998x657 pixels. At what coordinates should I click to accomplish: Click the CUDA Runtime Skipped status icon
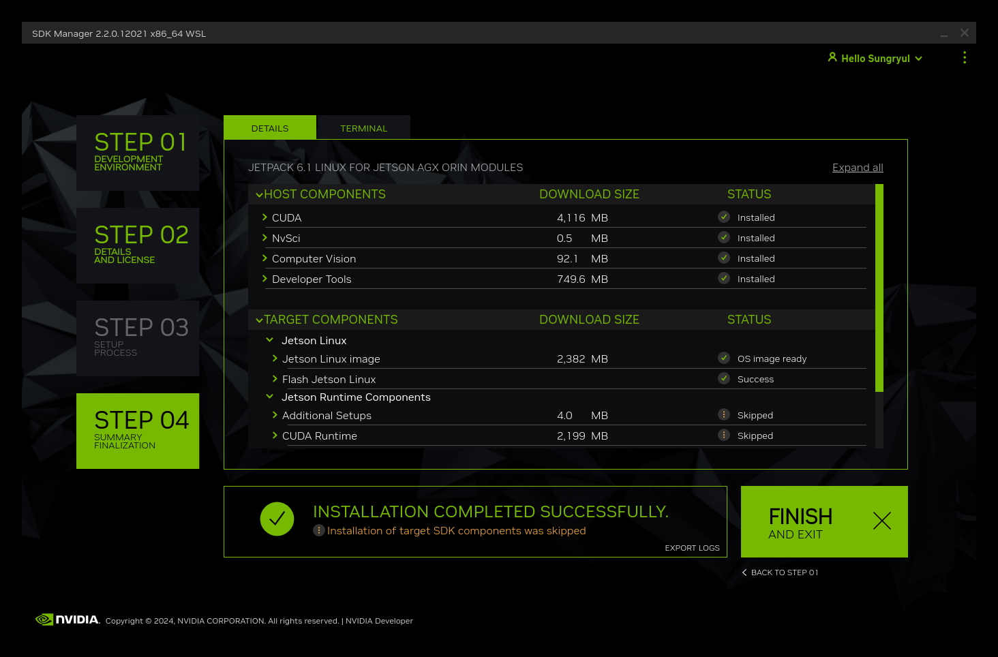tap(724, 435)
